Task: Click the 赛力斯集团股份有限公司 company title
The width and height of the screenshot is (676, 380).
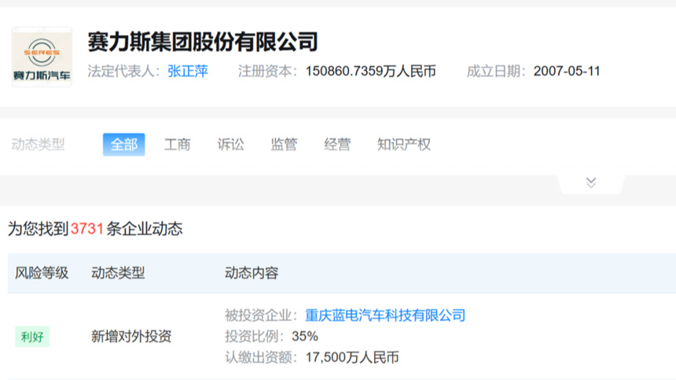Action: (x=203, y=41)
